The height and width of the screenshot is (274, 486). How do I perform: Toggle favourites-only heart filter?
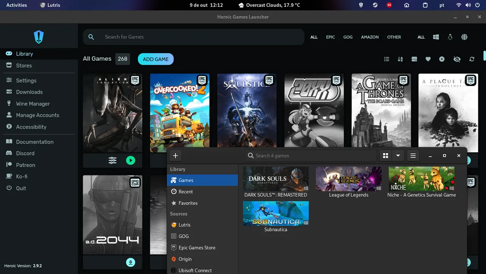point(428,59)
